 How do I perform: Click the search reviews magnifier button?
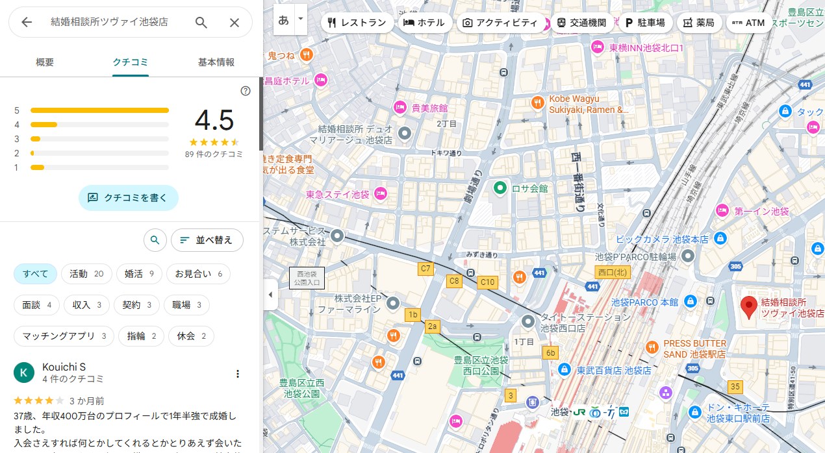155,240
